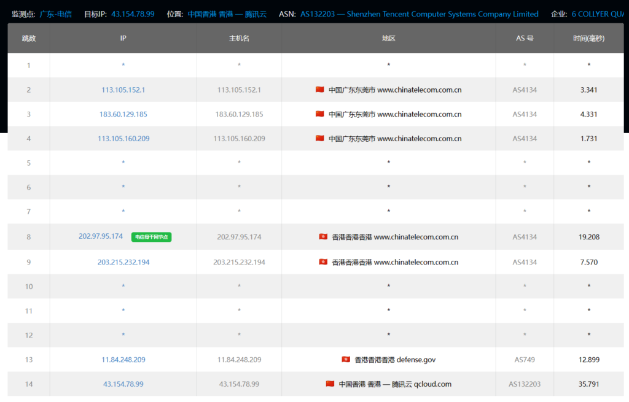Click Hong Kong flag in hop 9 row
The height and width of the screenshot is (402, 629).
(323, 262)
